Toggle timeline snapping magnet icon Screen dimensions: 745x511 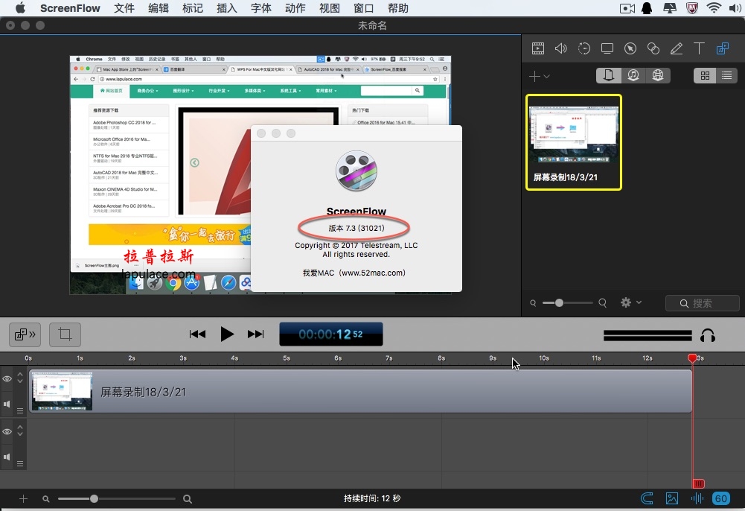[x=647, y=498]
